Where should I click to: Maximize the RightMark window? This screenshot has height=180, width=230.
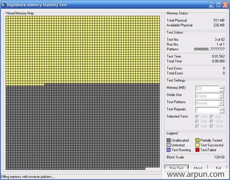pyautogui.click(x=218, y=5)
